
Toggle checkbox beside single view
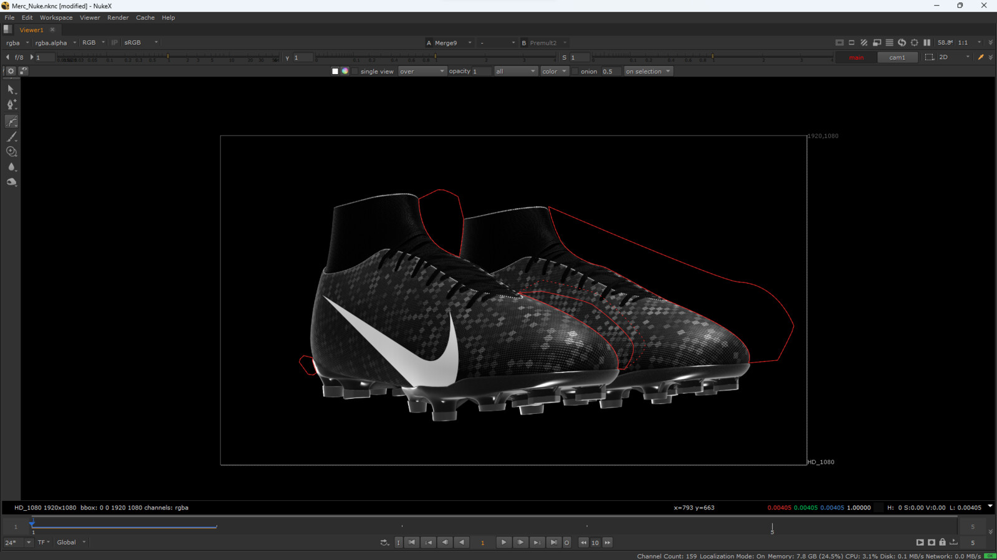[x=355, y=72]
